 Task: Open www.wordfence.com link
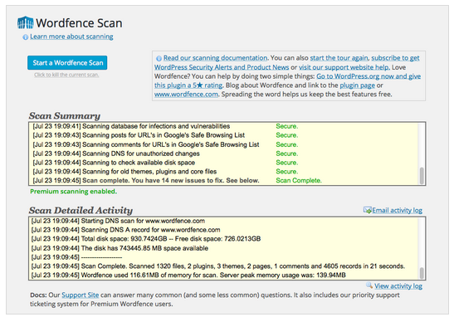pos(186,95)
